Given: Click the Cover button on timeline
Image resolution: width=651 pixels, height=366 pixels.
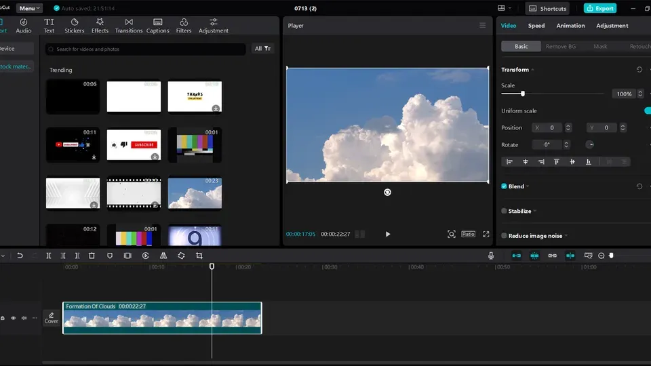Looking at the screenshot, I should (52, 318).
